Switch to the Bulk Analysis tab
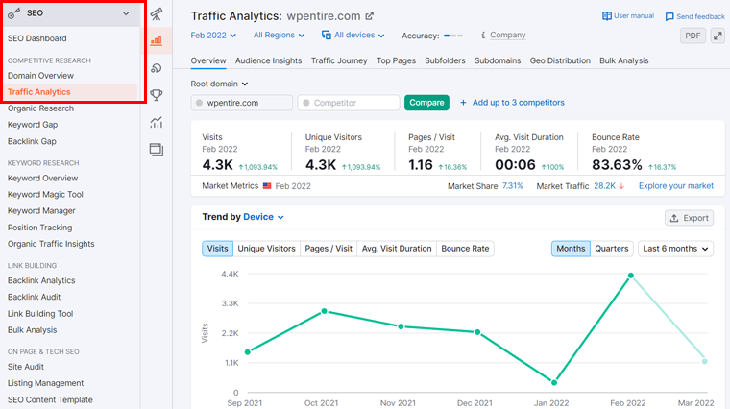 [x=623, y=60]
